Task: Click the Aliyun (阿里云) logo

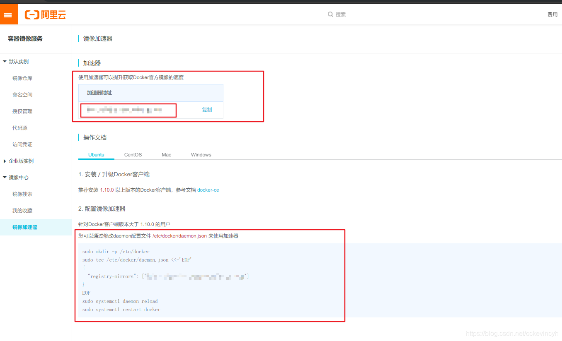Action: coord(45,15)
